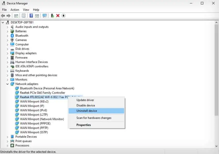
Task: Choose Update driver from context menu
Action: [96, 100]
